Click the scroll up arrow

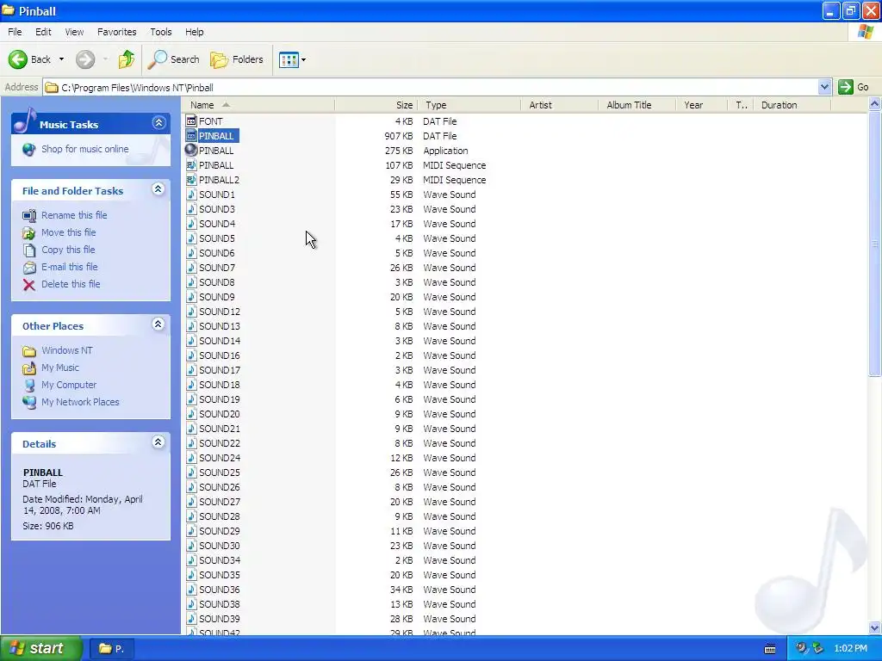[x=874, y=104]
